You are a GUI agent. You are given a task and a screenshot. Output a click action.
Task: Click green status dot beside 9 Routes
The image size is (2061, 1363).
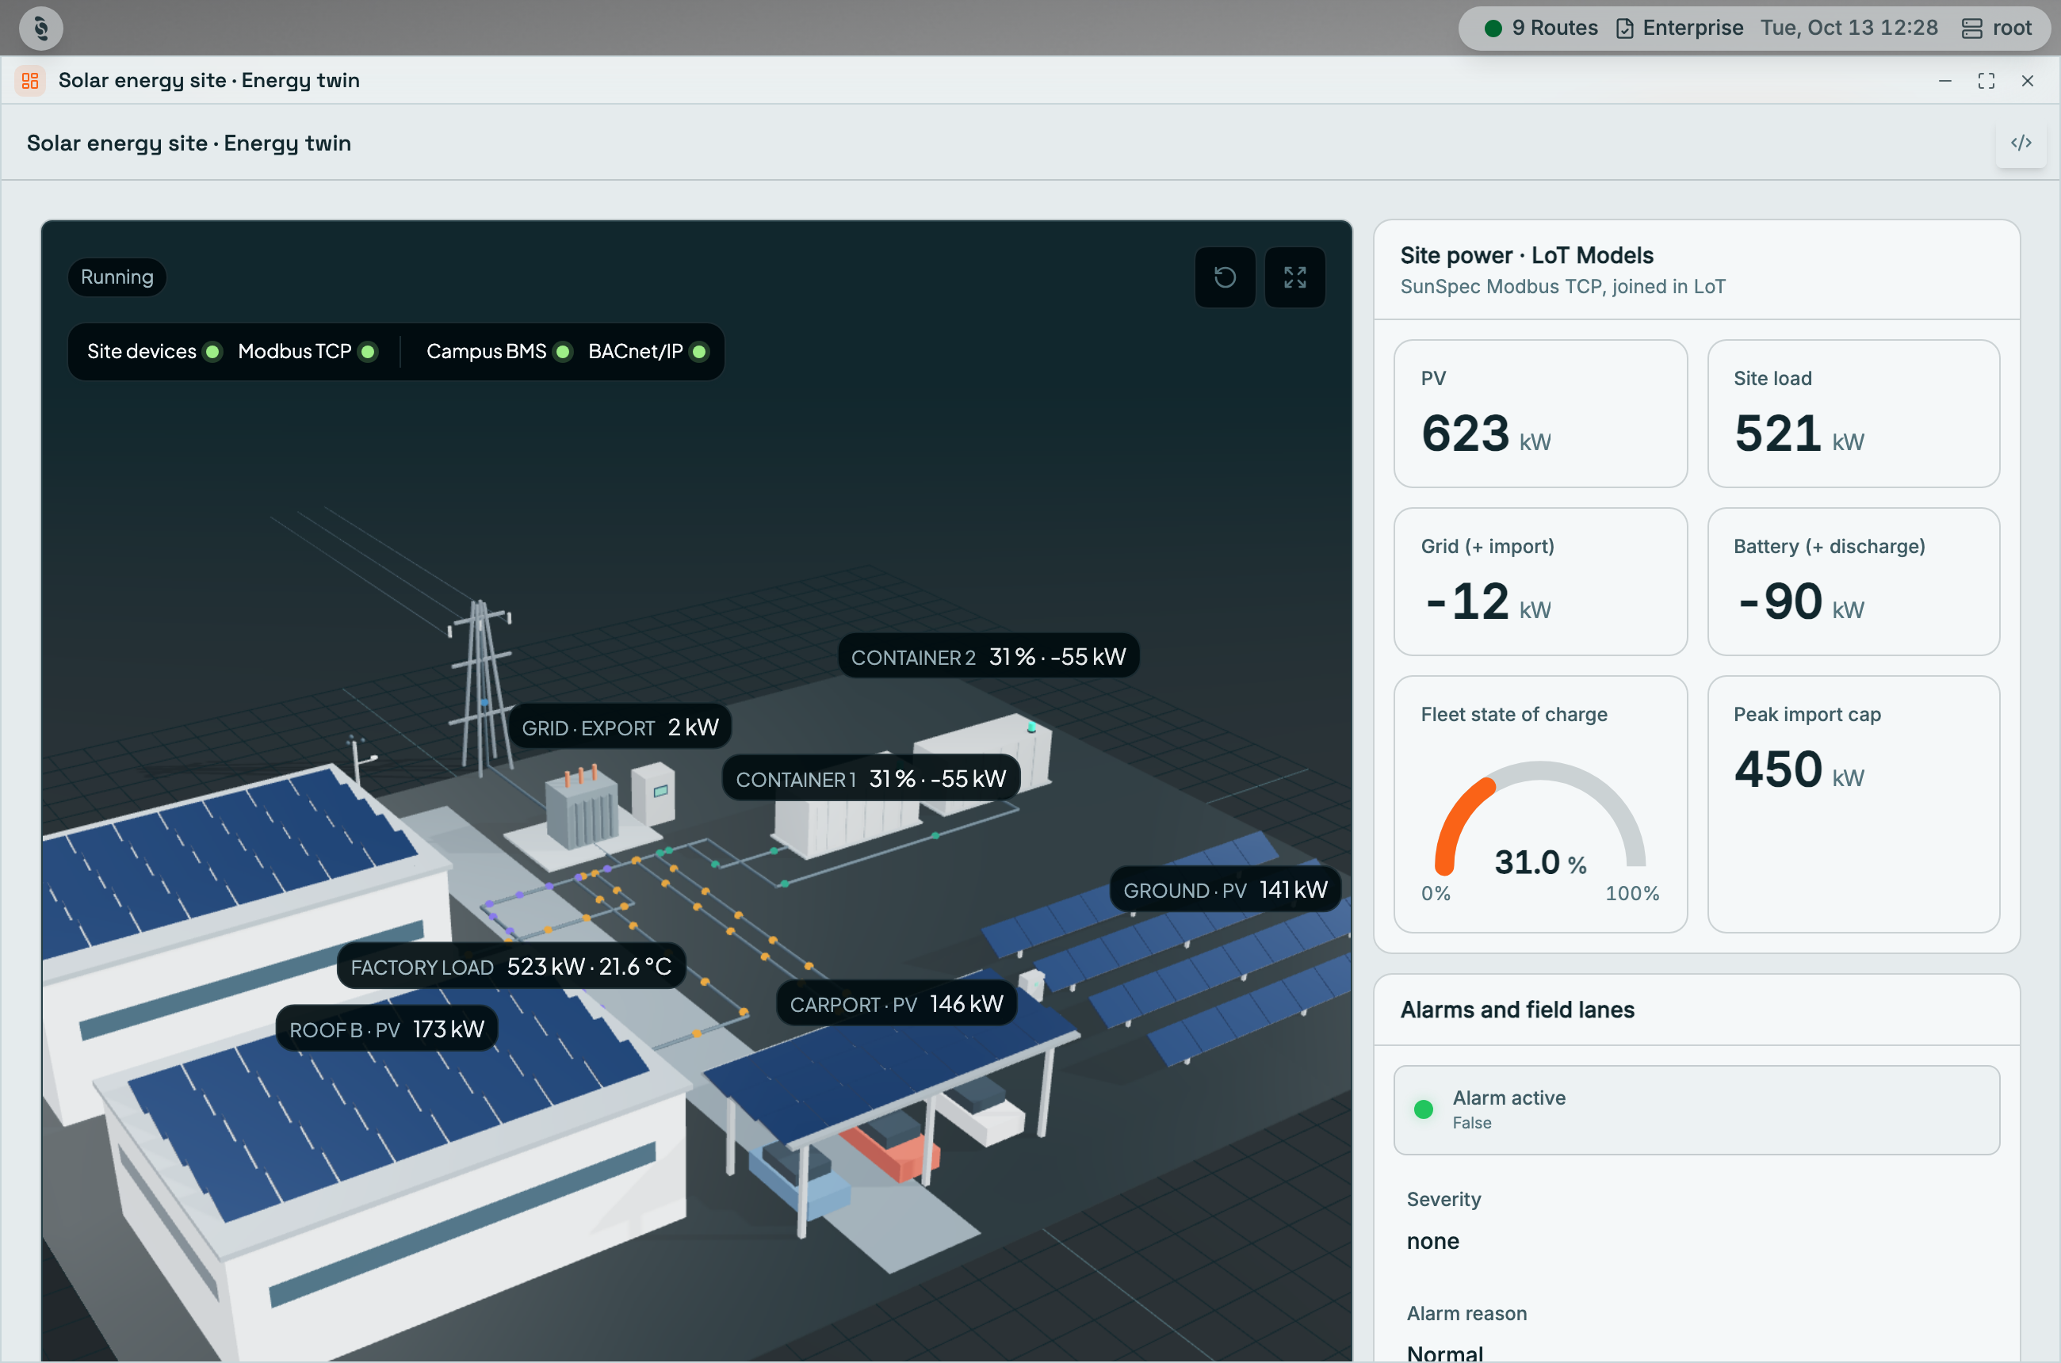tap(1493, 29)
